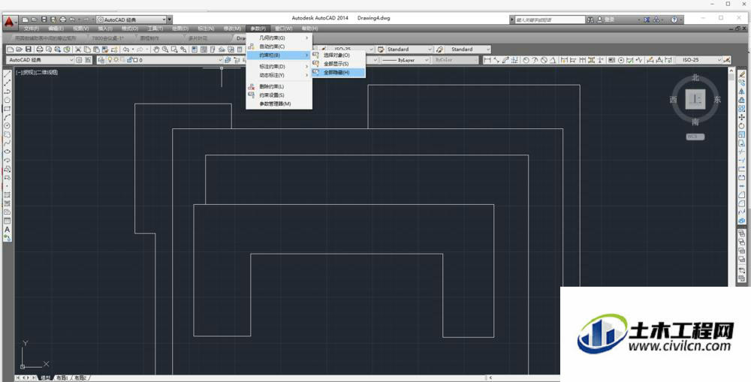Click the ViewCube top face

(695, 100)
